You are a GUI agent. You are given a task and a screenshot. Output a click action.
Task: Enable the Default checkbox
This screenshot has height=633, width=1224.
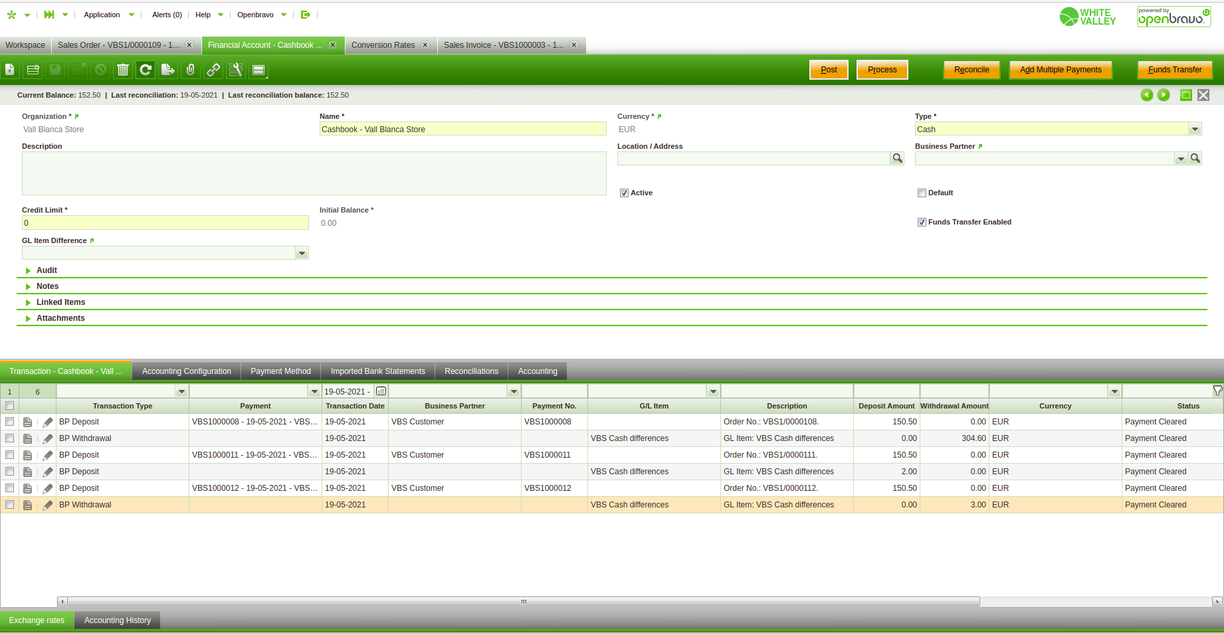[922, 193]
